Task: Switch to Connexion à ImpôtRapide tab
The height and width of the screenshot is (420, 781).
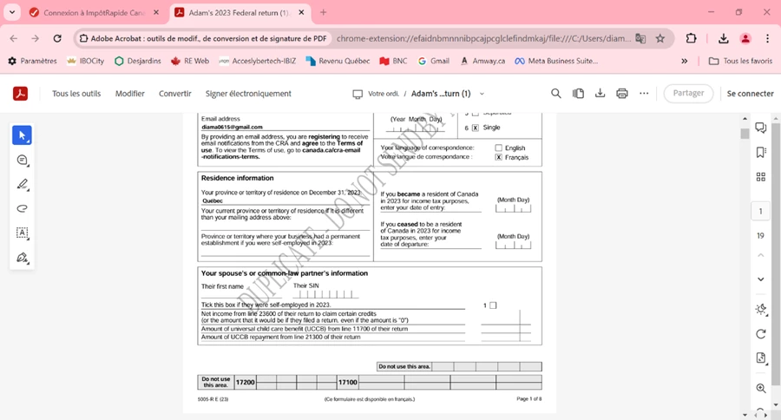Action: coord(94,13)
